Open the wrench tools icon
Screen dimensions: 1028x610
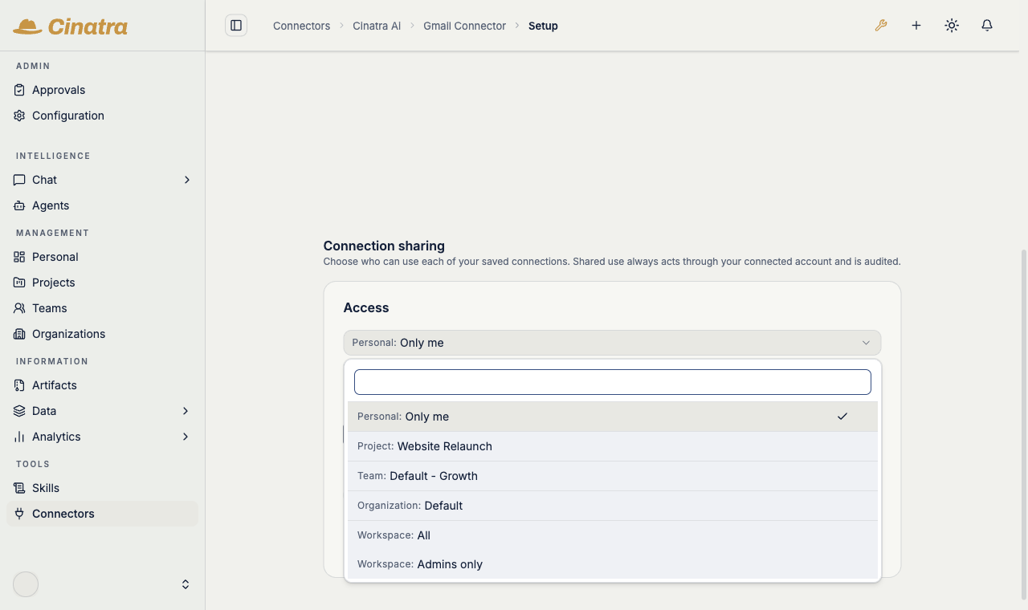tap(881, 26)
